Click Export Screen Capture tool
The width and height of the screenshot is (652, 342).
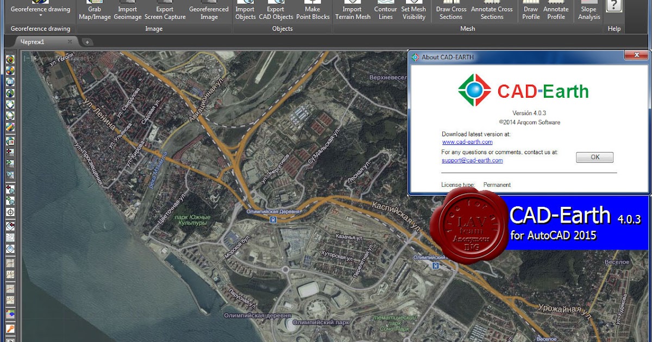tap(165, 11)
